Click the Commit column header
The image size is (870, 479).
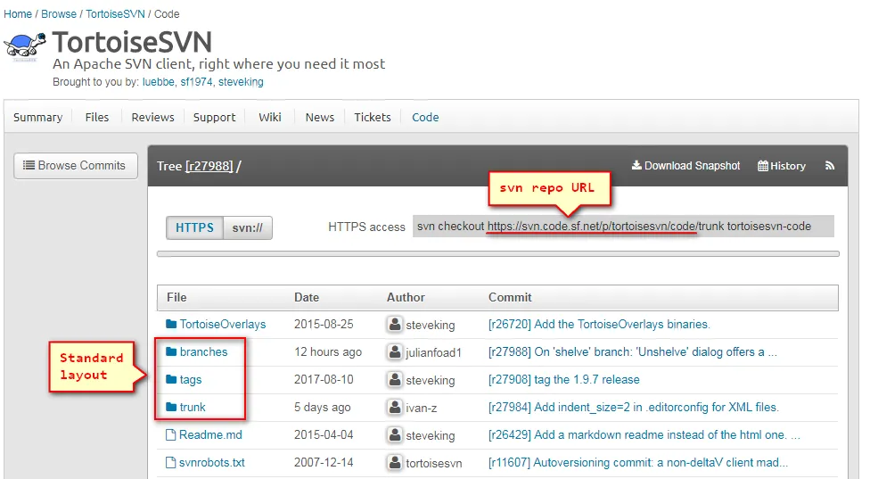click(x=510, y=298)
